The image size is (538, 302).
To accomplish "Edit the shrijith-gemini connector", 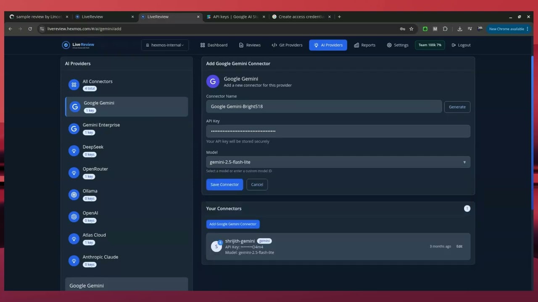I will click(459, 246).
